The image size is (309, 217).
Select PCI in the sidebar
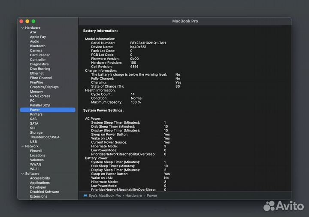click(33, 101)
